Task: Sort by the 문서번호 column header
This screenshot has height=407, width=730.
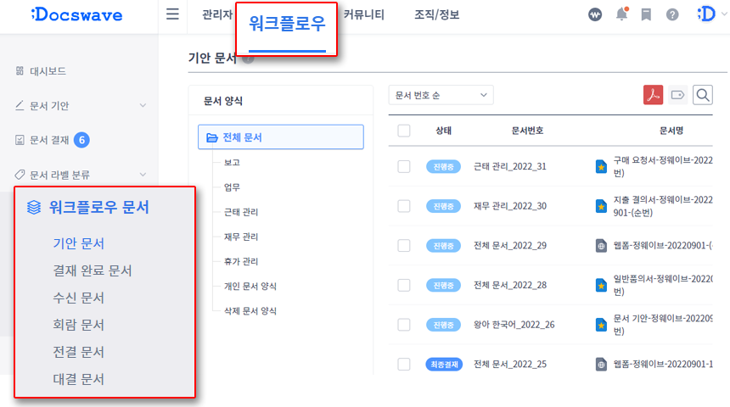Action: coord(527,131)
